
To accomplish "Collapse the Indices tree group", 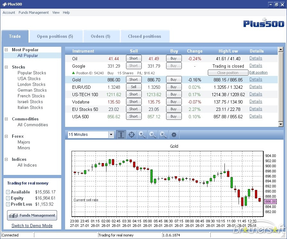I will (6, 159).
